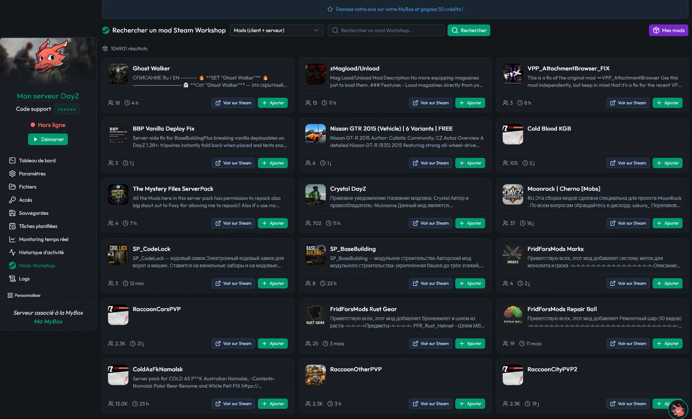Open the Crystal DayZ mod title
Image resolution: width=692 pixels, height=419 pixels.
[348, 189]
